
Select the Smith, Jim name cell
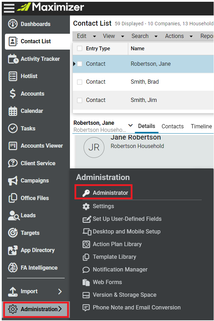tap(144, 100)
